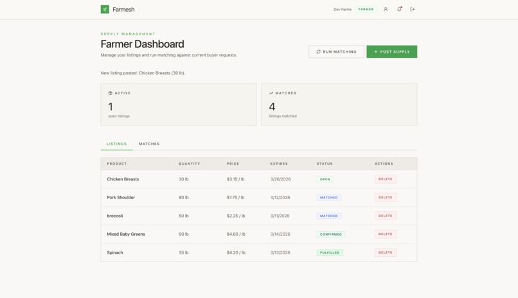Click the $4.20 / lb price
This screenshot has height=298, width=518.
pos(236,252)
